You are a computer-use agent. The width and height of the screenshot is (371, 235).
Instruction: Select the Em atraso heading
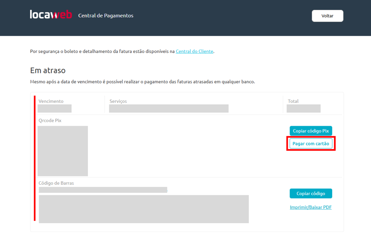[48, 70]
